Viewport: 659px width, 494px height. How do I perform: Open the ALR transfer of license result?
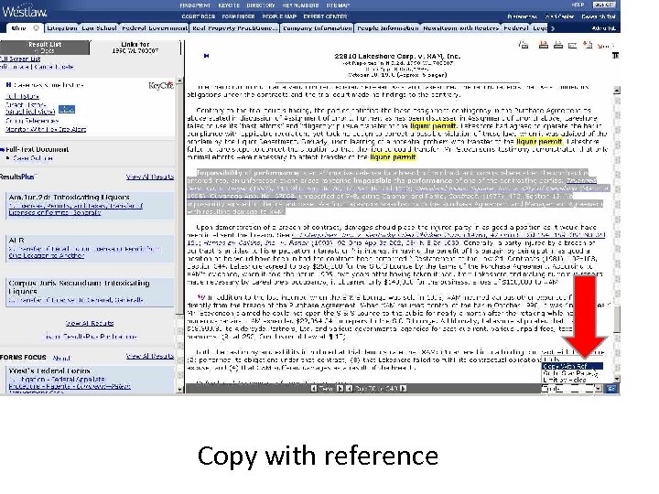[84, 252]
